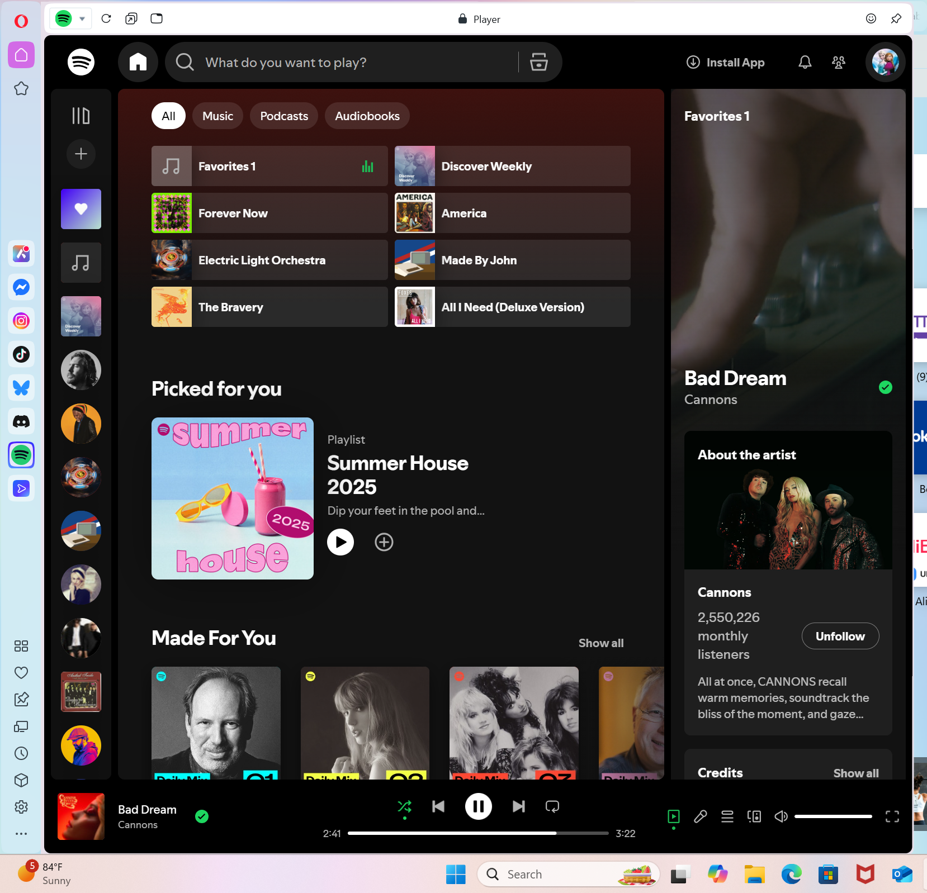Reload the Player panel
This screenshot has height=893, width=927.
[x=106, y=18]
